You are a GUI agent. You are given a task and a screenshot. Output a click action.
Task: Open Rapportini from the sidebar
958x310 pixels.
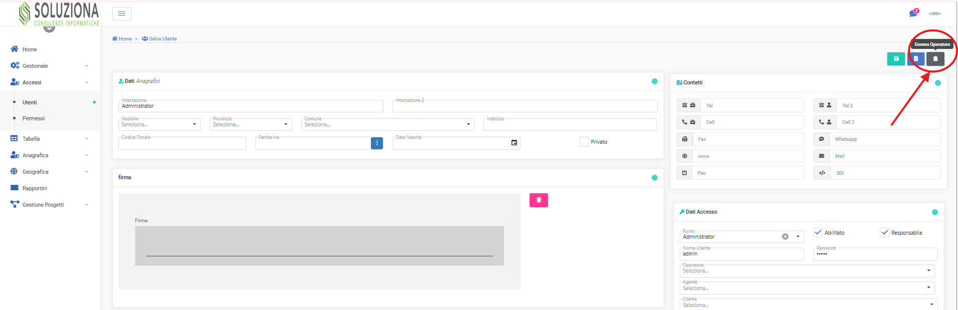click(35, 188)
